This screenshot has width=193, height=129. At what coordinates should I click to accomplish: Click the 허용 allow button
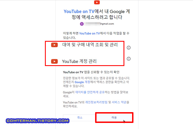pyautogui.click(x=114, y=117)
